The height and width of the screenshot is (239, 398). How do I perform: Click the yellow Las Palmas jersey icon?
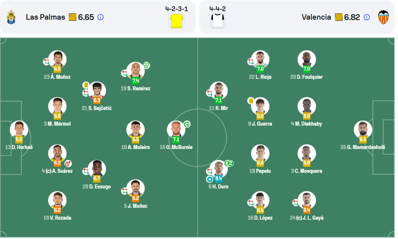coord(177,21)
